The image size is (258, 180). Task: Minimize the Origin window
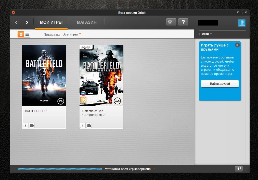(231, 13)
